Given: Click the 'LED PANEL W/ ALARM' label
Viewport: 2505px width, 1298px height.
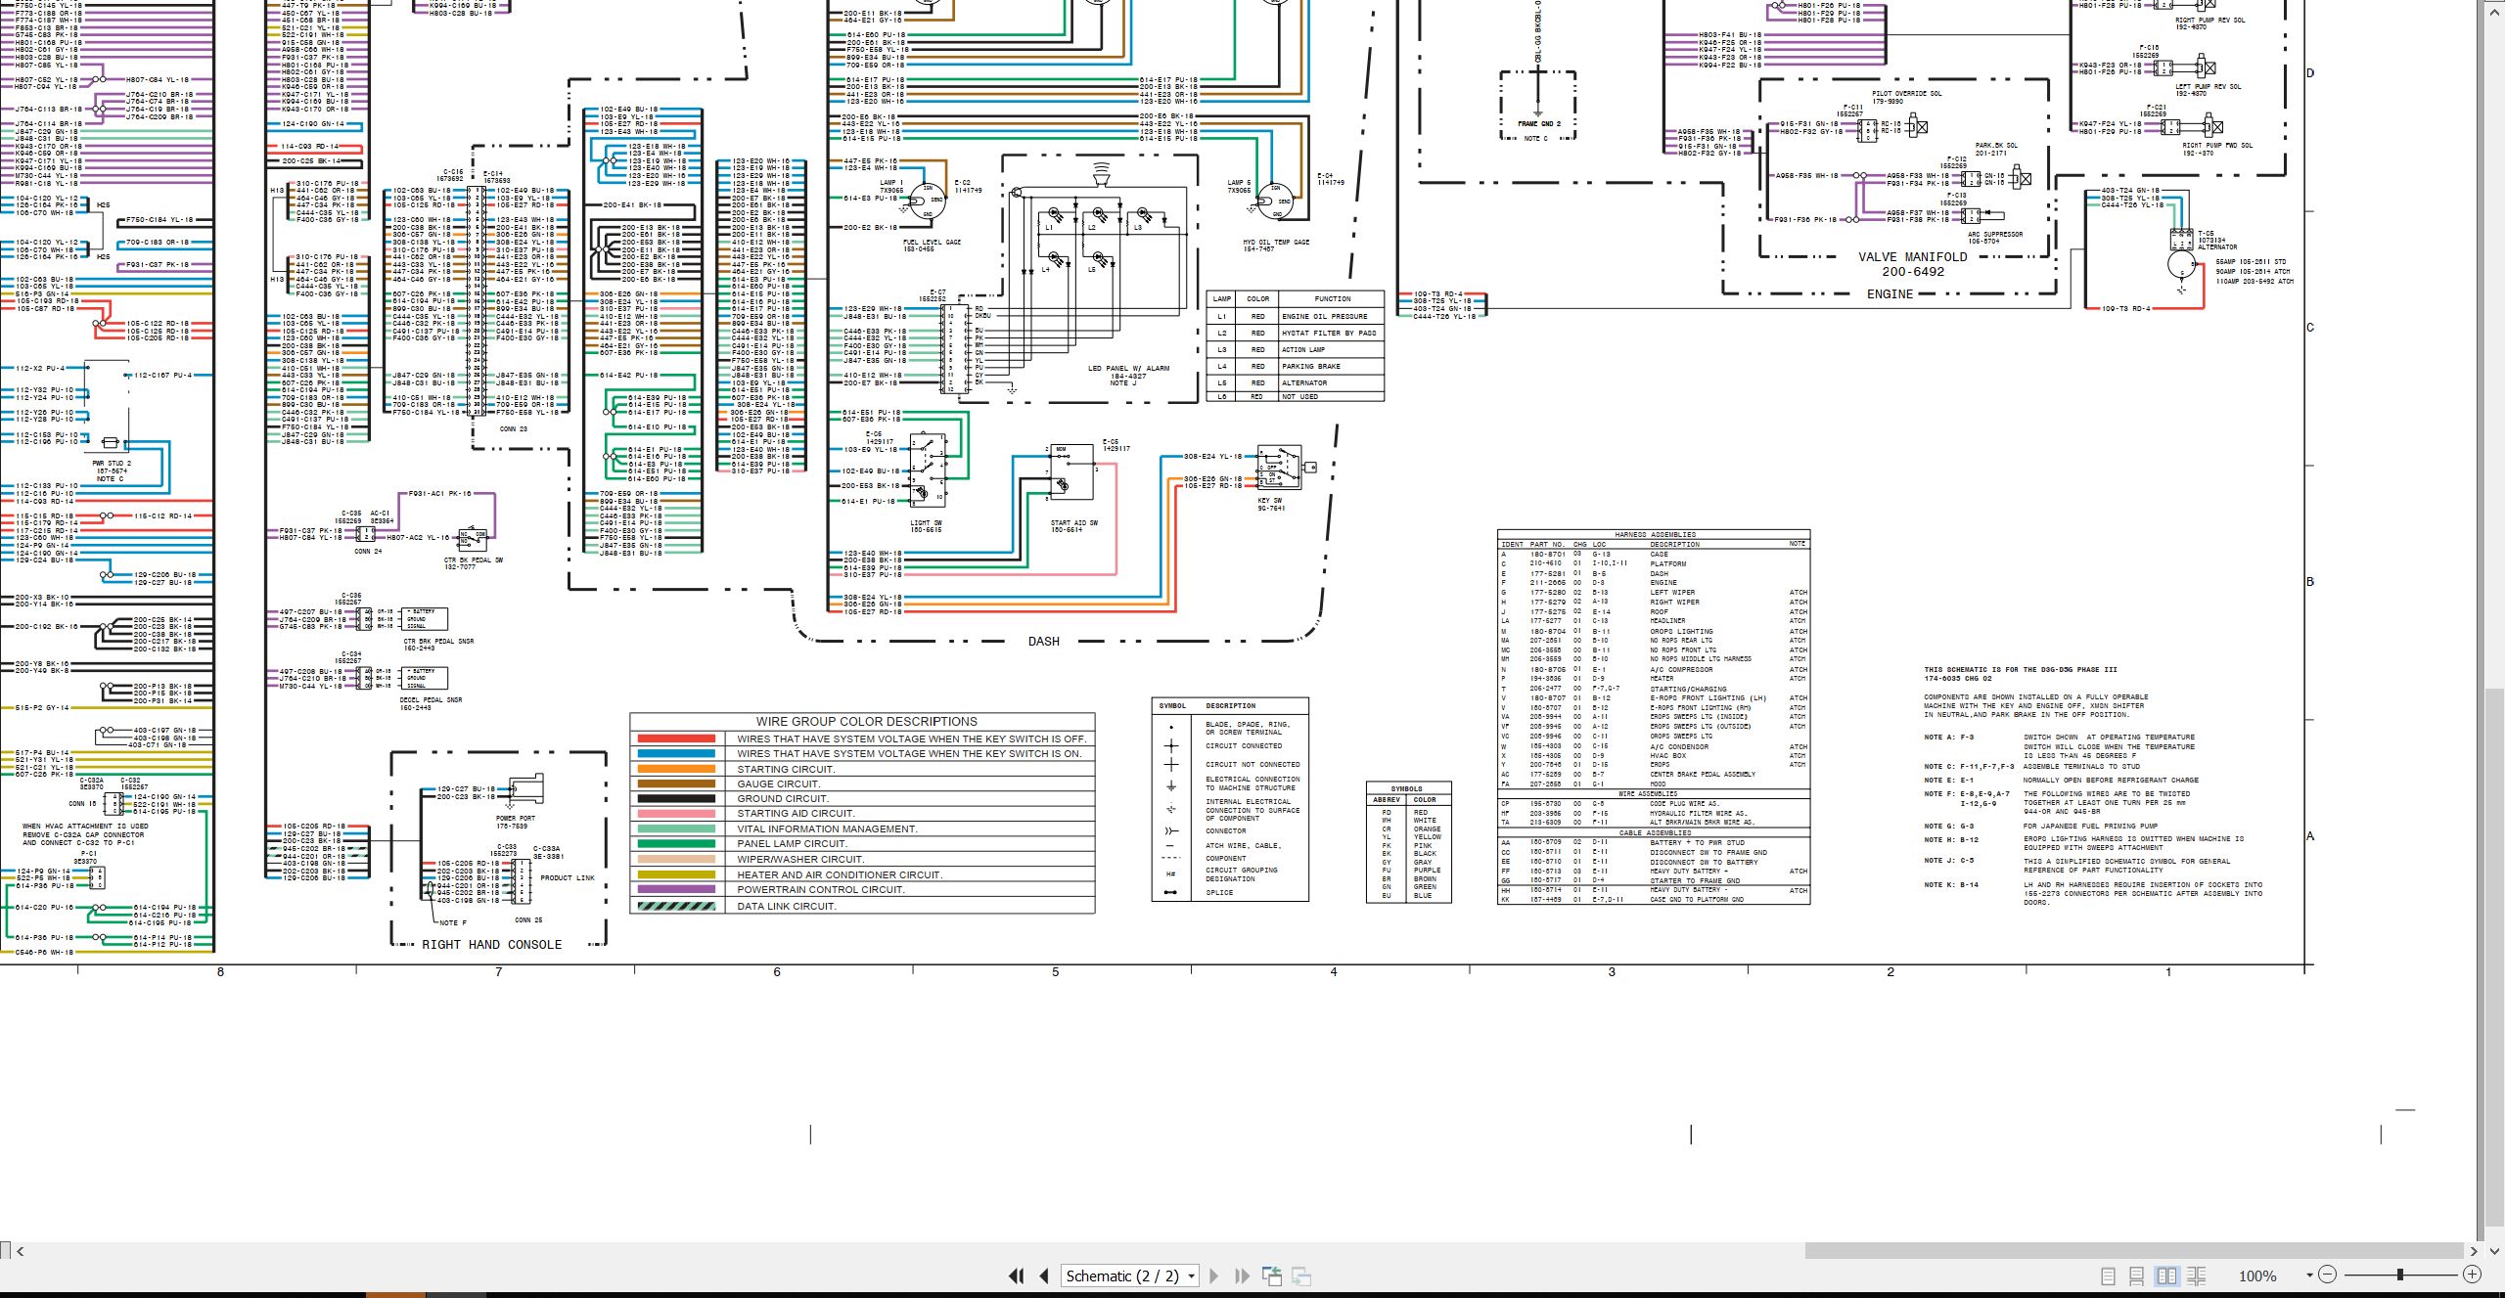Looking at the screenshot, I should tap(1128, 369).
